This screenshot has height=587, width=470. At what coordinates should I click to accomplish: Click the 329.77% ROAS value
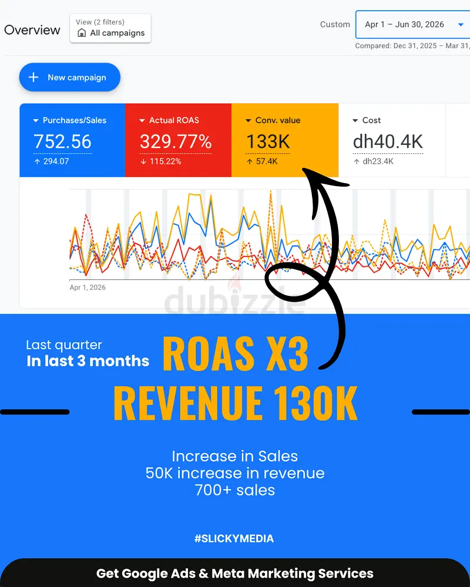[x=176, y=142]
